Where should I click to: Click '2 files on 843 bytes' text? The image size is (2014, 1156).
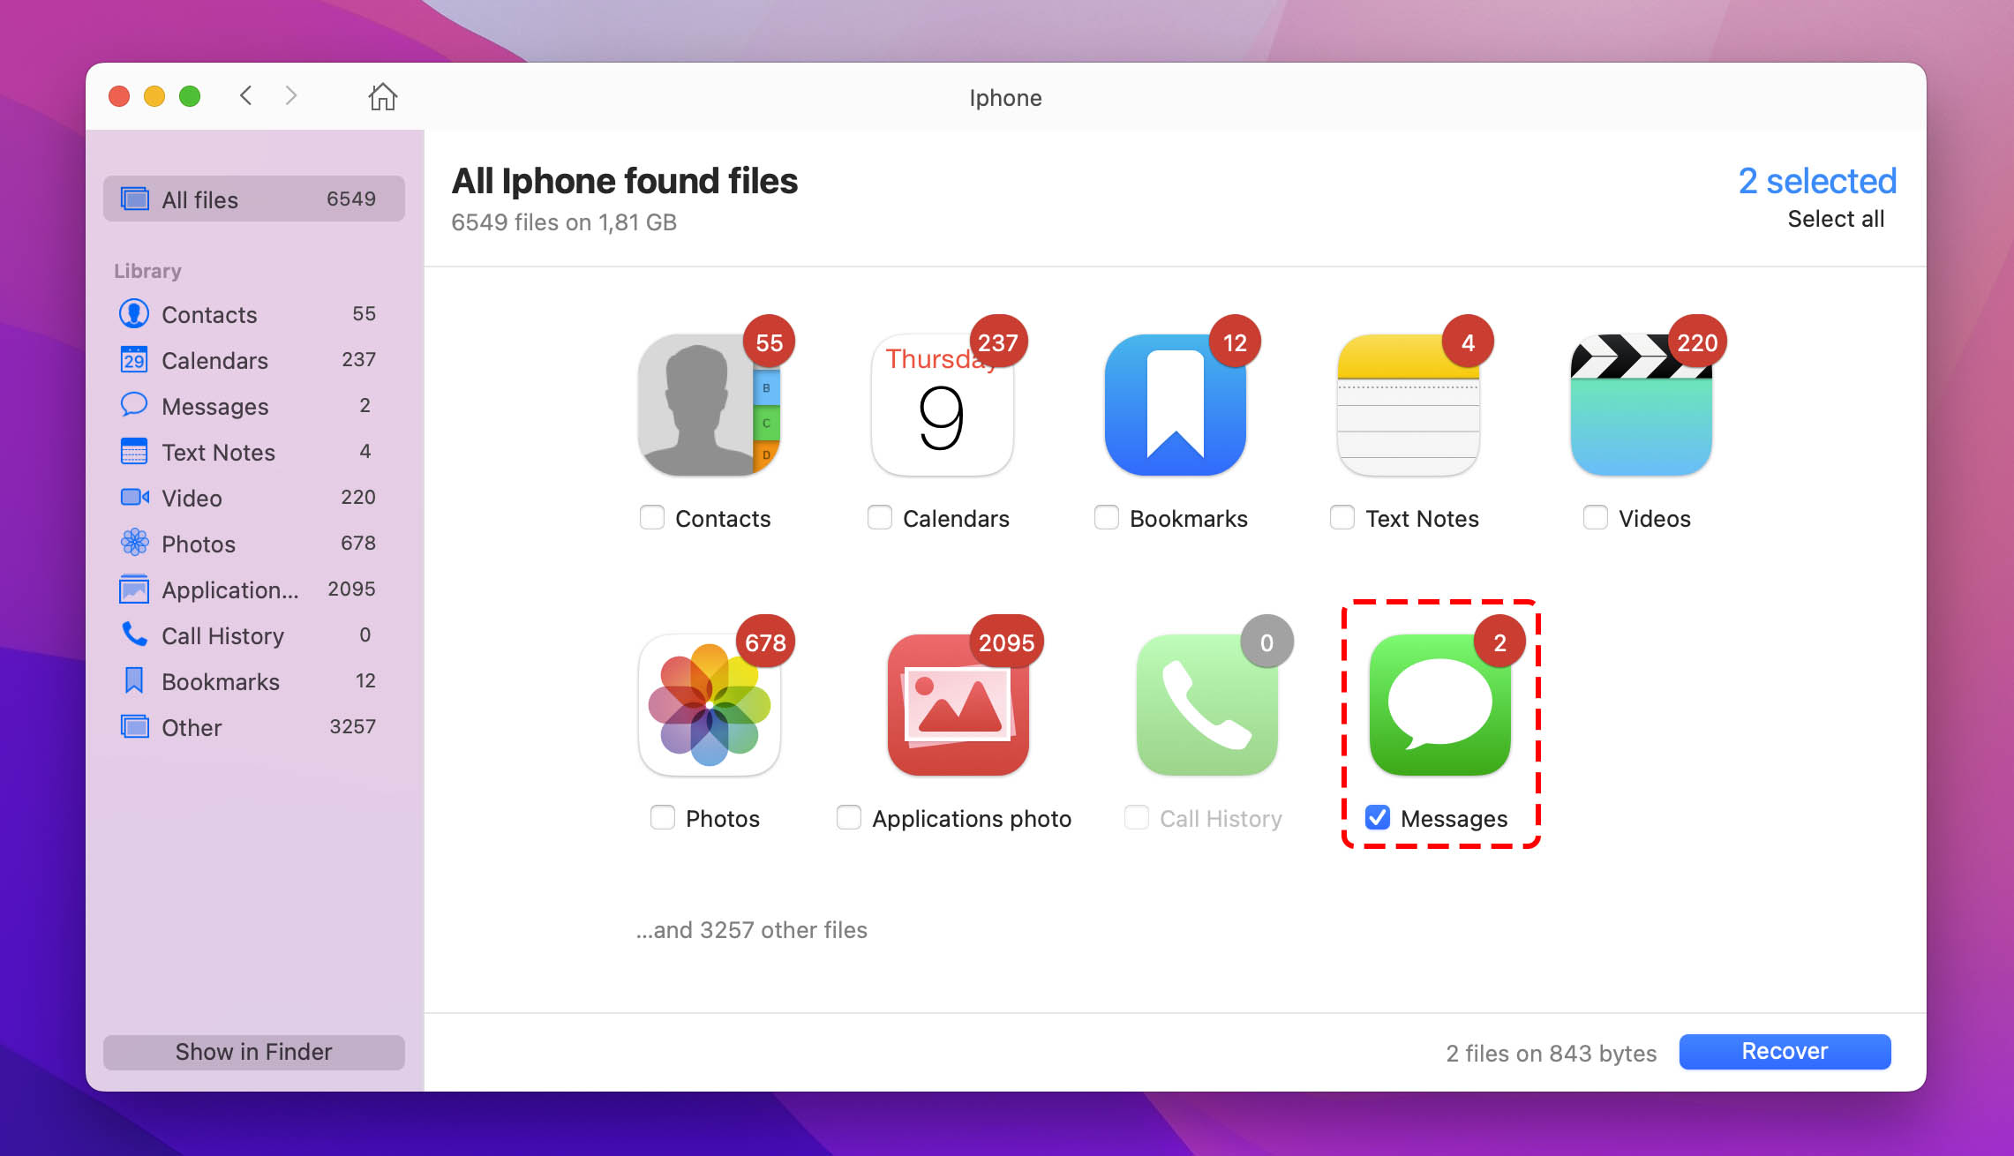(x=1552, y=1053)
